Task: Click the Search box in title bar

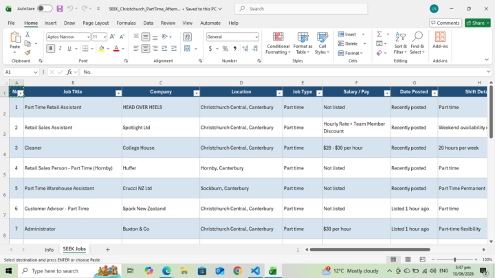Action: (301, 9)
